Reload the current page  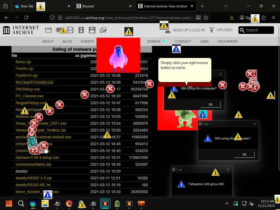(x=26, y=17)
